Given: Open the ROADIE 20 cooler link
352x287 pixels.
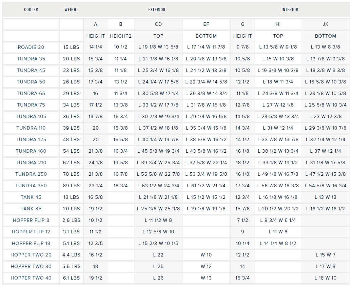Looking at the screenshot, I should coord(31,47).
